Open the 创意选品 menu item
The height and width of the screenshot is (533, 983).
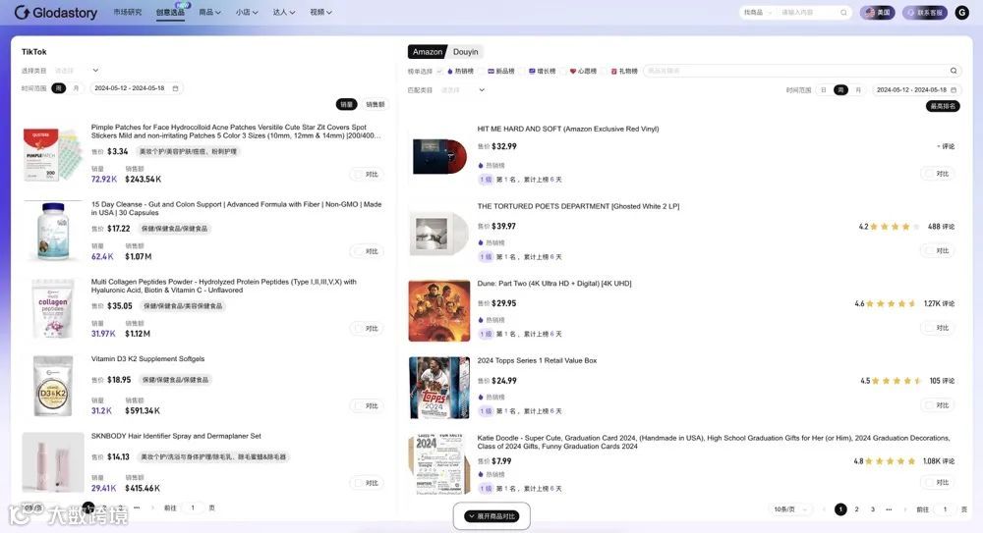pyautogui.click(x=170, y=13)
